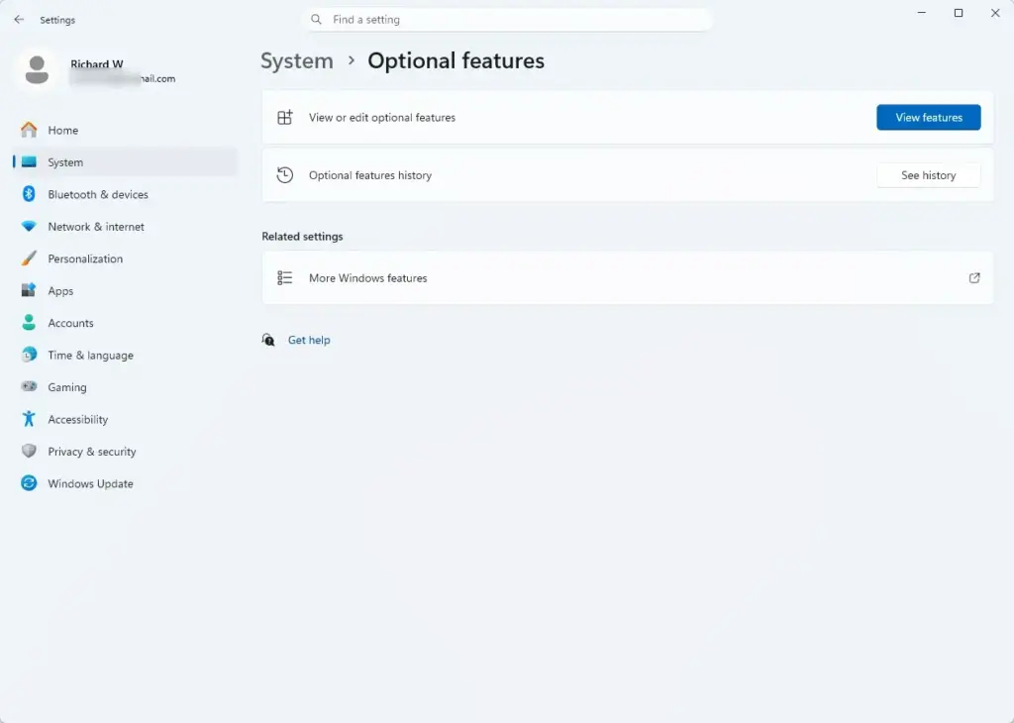1014x723 pixels.
Task: Open More Windows features row
Action: (627, 278)
